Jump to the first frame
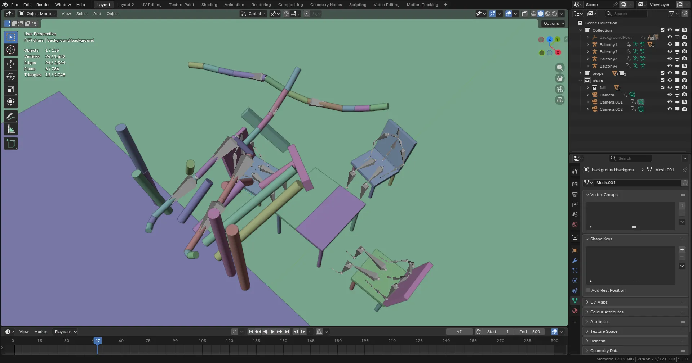The height and width of the screenshot is (363, 692). [x=251, y=332]
